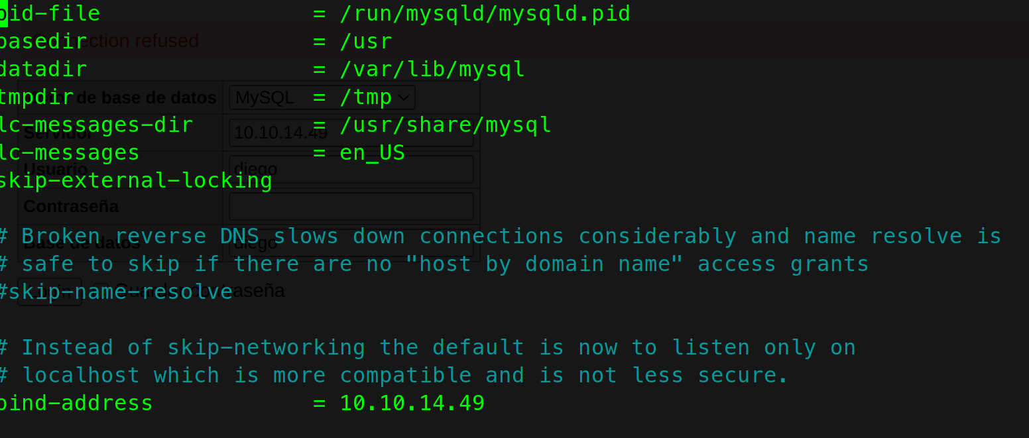Click the Servidor field showing 10.10.14.49
Image resolution: width=1029 pixels, height=438 pixels.
[351, 133]
